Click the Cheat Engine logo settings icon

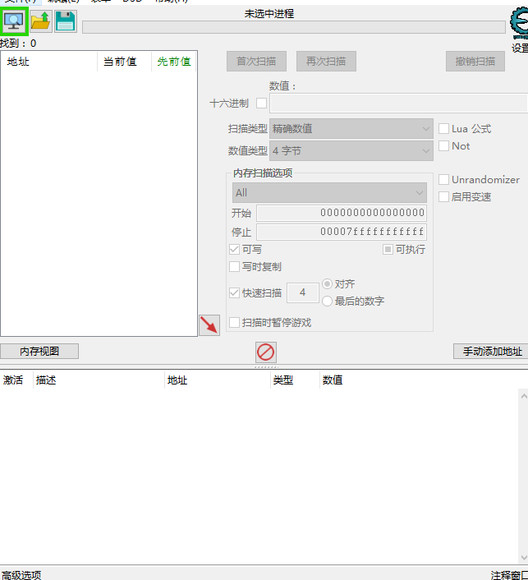tap(519, 25)
